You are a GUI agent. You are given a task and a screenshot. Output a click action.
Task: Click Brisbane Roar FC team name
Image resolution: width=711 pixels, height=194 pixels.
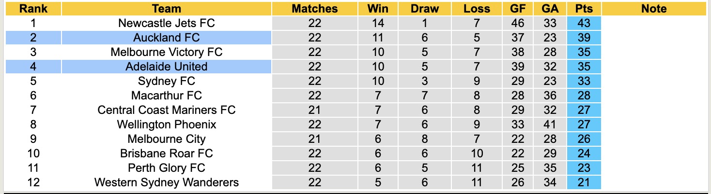click(166, 153)
